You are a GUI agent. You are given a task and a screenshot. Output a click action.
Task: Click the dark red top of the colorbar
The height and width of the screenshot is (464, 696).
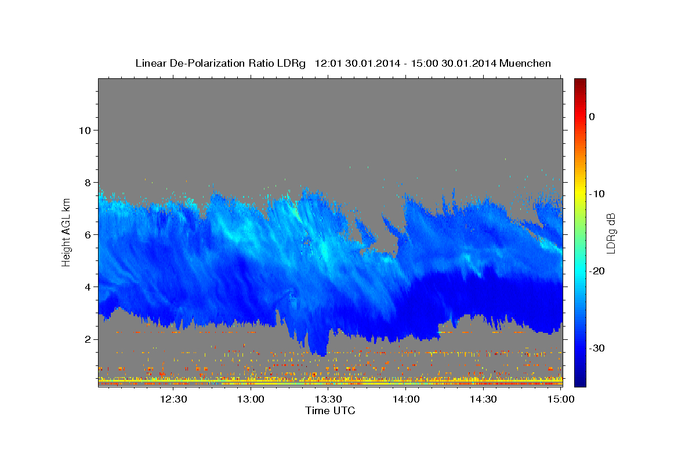pyautogui.click(x=580, y=83)
